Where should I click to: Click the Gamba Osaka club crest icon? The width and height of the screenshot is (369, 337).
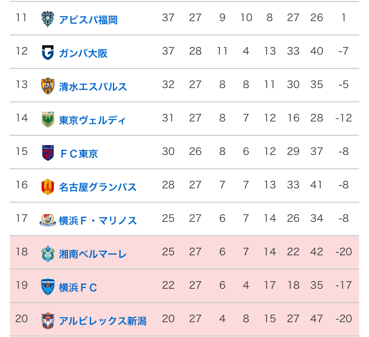click(x=47, y=52)
